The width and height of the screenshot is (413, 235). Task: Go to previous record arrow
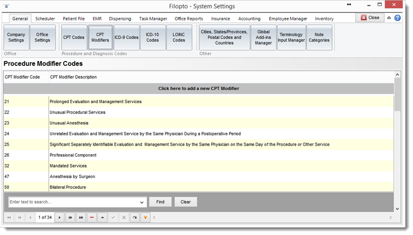coord(30,218)
